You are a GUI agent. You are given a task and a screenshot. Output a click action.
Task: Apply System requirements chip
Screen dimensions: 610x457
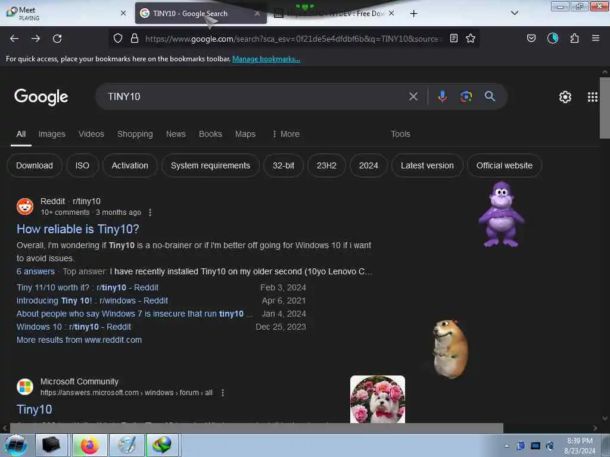pyautogui.click(x=210, y=165)
